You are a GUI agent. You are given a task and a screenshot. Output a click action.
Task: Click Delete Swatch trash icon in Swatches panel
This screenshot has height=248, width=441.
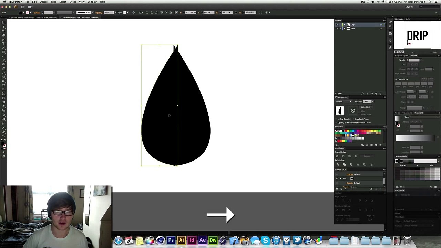380,145
